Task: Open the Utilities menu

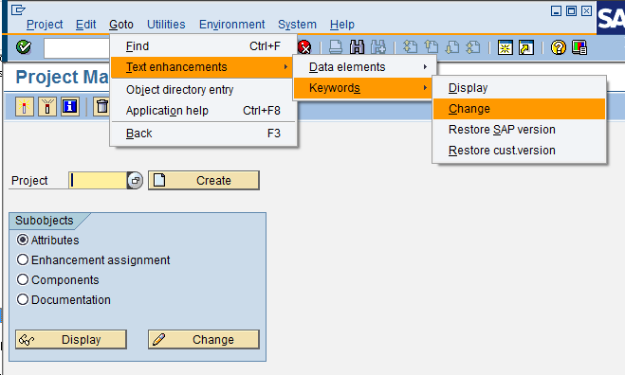Action: (x=166, y=25)
